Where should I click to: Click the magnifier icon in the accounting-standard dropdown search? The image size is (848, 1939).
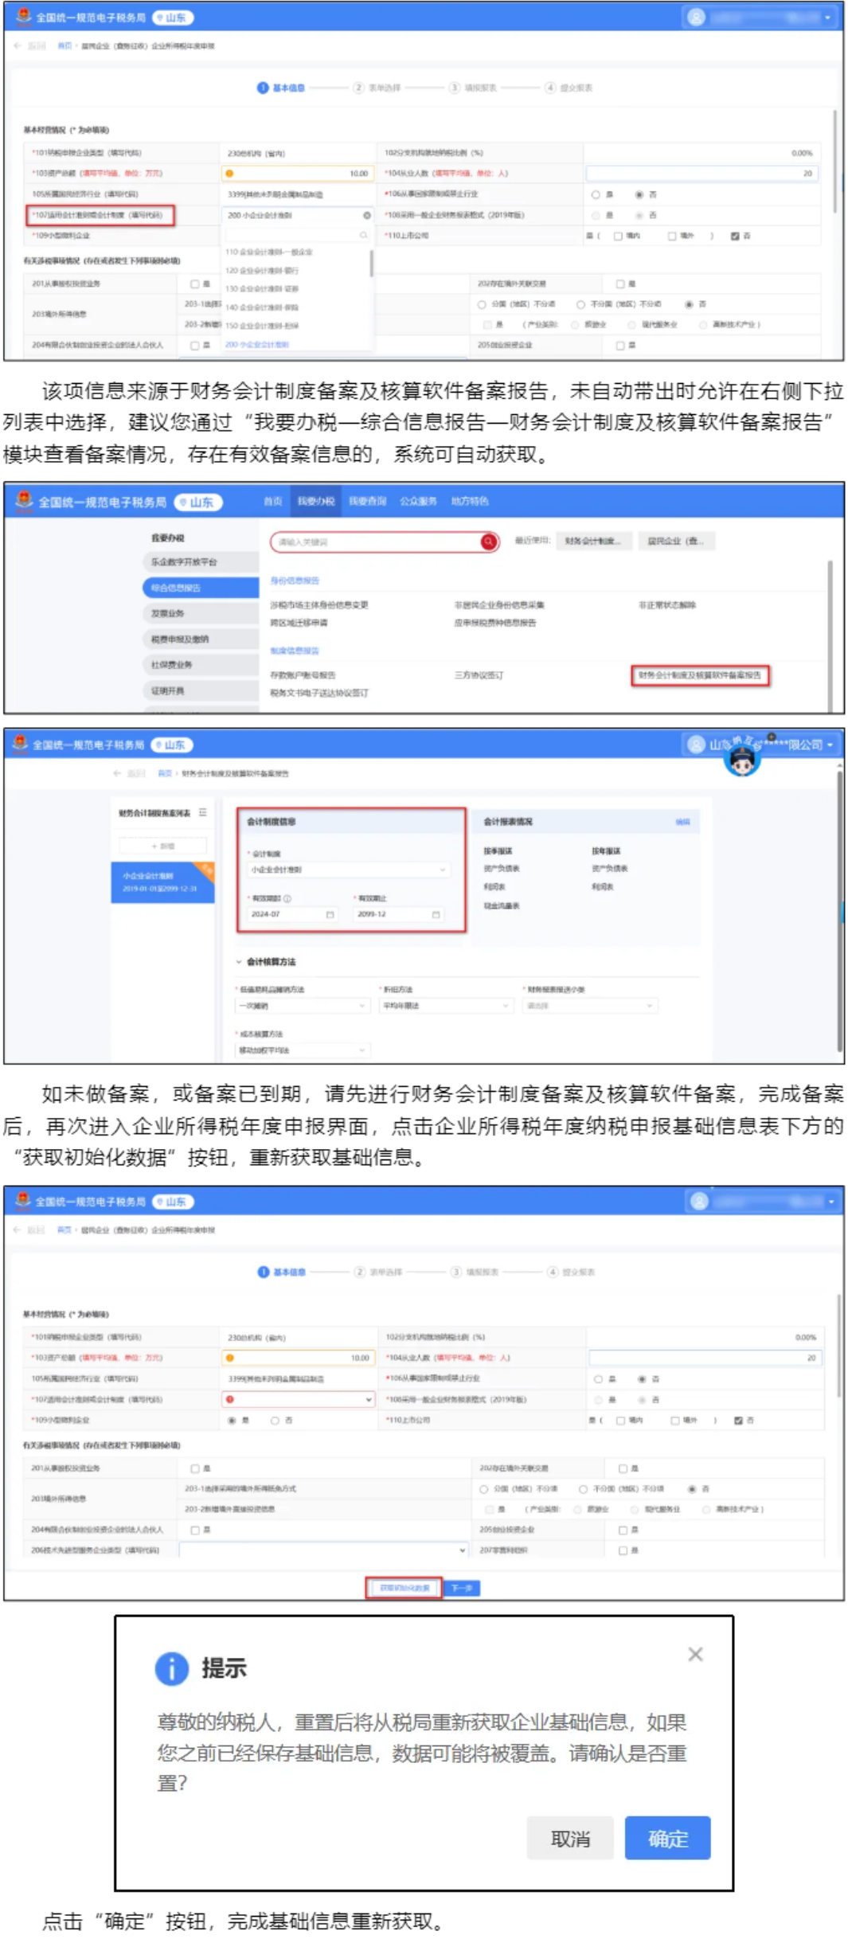click(x=363, y=235)
